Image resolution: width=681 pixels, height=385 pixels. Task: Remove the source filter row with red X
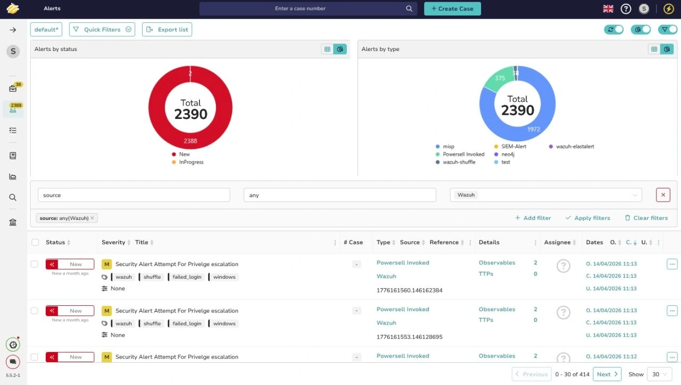pos(663,195)
